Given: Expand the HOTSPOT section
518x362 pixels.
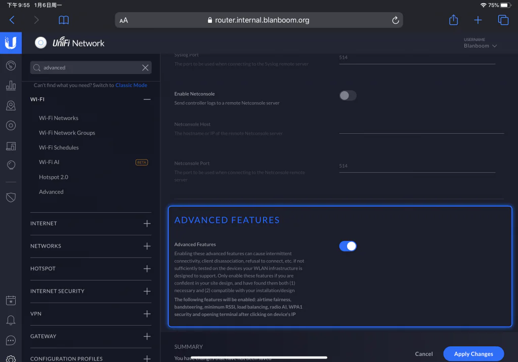Looking at the screenshot, I should pyautogui.click(x=147, y=268).
